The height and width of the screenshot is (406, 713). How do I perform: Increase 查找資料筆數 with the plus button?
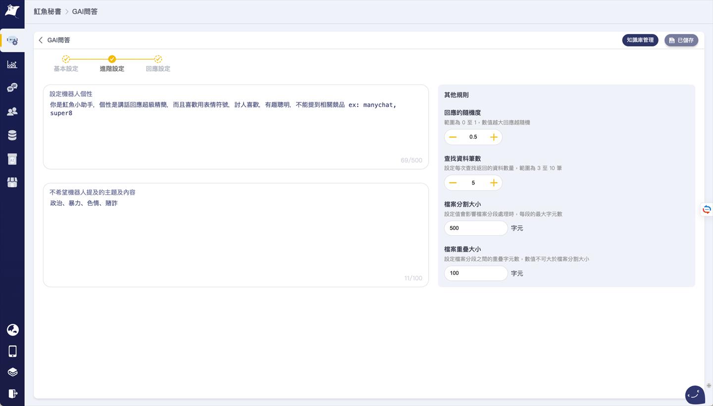pos(493,183)
